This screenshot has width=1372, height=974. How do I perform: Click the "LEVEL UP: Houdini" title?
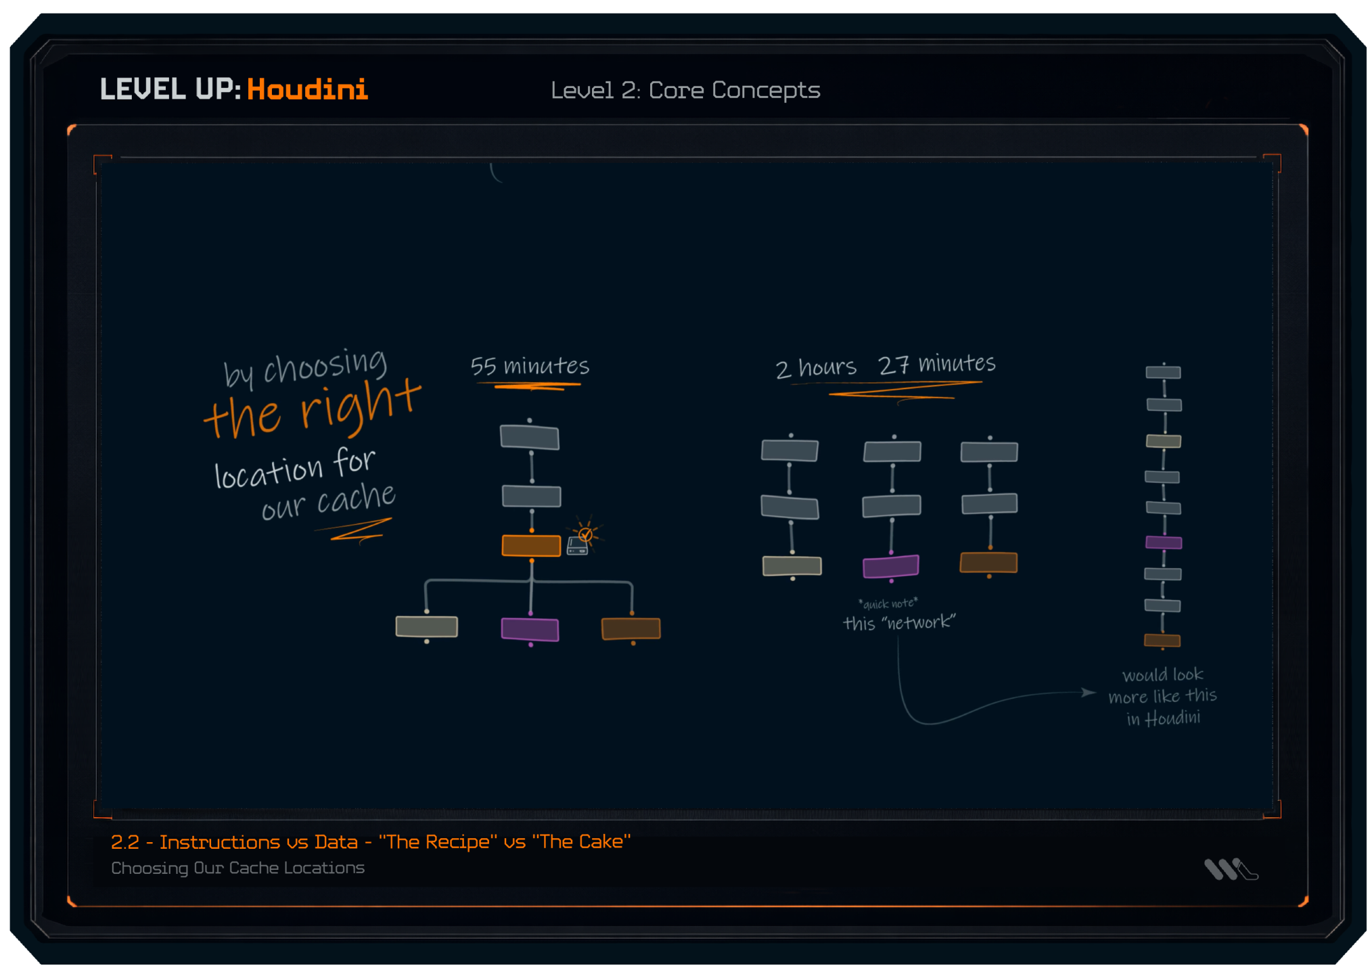point(233,89)
